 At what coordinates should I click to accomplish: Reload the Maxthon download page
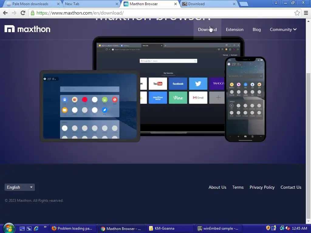(x=23, y=13)
